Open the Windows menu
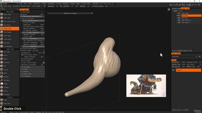This screenshot has height=113, width=202. pyautogui.click(x=66, y=4)
